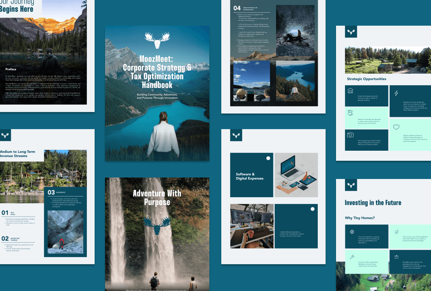This screenshot has height=291, width=431.
Task: Click the software subscriptions description text
Action: pyautogui.click(x=292, y=234)
